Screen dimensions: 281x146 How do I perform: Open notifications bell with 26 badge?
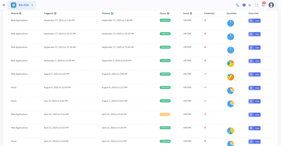(x=263, y=5)
